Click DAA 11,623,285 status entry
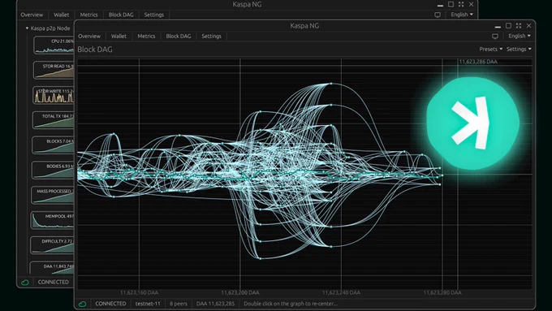This screenshot has height=311, width=552. pos(215,304)
